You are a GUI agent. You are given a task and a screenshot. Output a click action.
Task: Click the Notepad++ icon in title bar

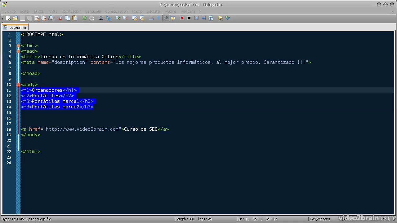(x=4, y=5)
